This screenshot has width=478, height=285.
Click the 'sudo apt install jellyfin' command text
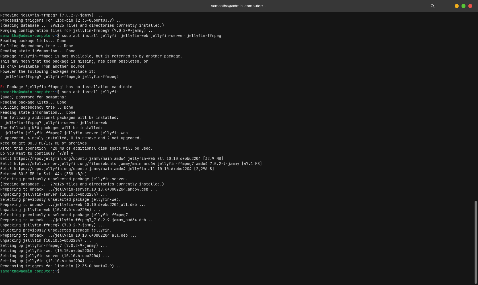[x=90, y=92]
